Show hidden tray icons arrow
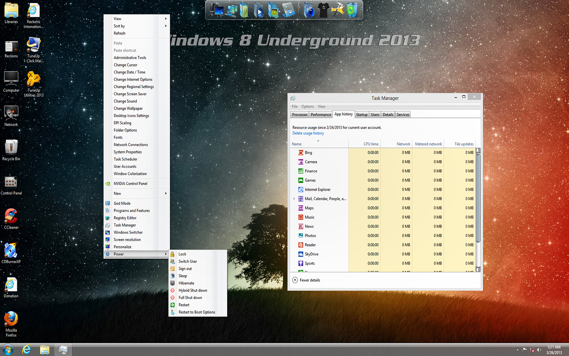The height and width of the screenshot is (356, 569). click(518, 350)
